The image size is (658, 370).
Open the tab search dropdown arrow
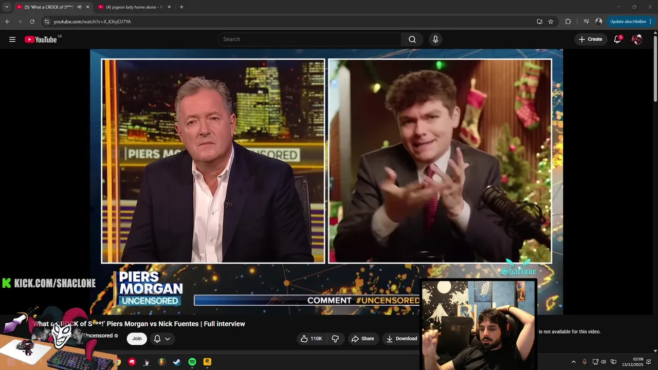coord(7,7)
